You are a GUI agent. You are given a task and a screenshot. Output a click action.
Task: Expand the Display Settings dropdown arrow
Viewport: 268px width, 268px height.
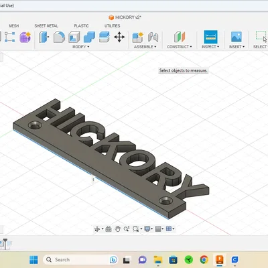point(152,229)
